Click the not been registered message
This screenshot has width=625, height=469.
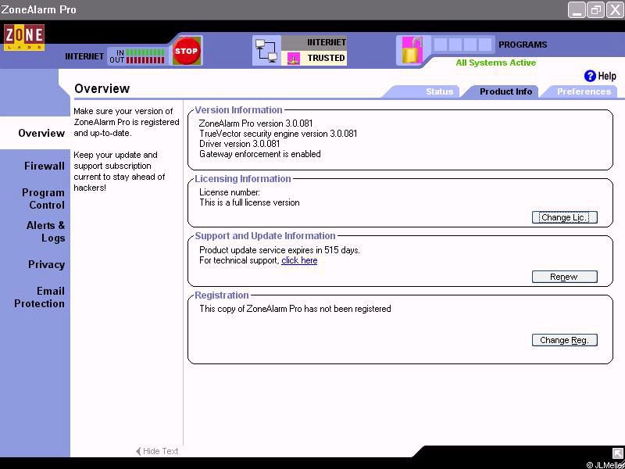(295, 309)
